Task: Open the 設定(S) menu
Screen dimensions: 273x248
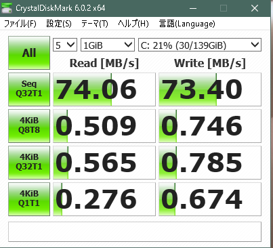Action: (x=59, y=24)
